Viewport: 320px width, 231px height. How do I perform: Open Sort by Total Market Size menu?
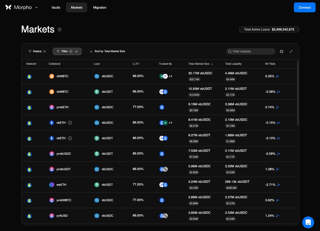(x=107, y=51)
